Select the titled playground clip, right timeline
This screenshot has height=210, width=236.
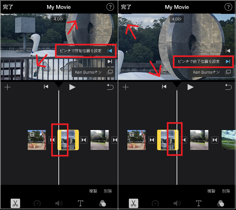(x=136, y=140)
